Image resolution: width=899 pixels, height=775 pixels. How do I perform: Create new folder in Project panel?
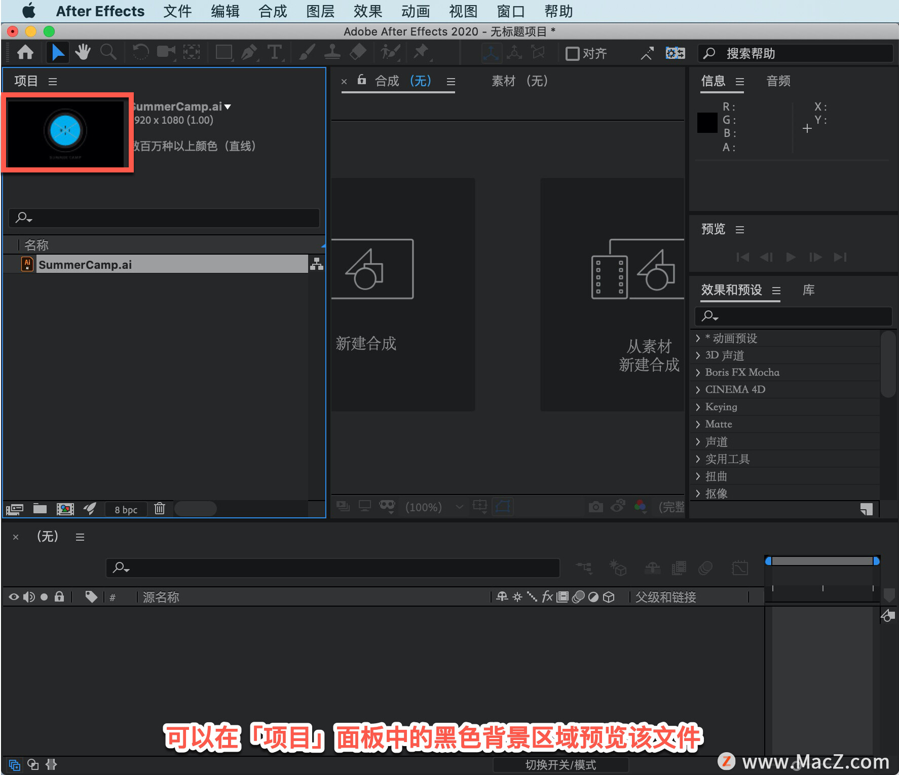(x=40, y=509)
